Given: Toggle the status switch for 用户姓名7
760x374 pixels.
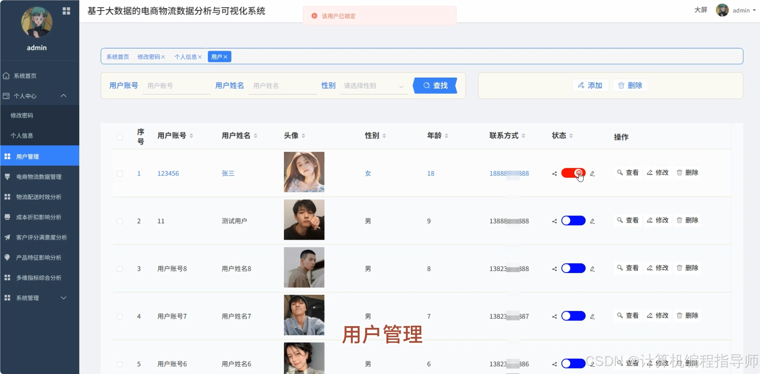Looking at the screenshot, I should [573, 316].
